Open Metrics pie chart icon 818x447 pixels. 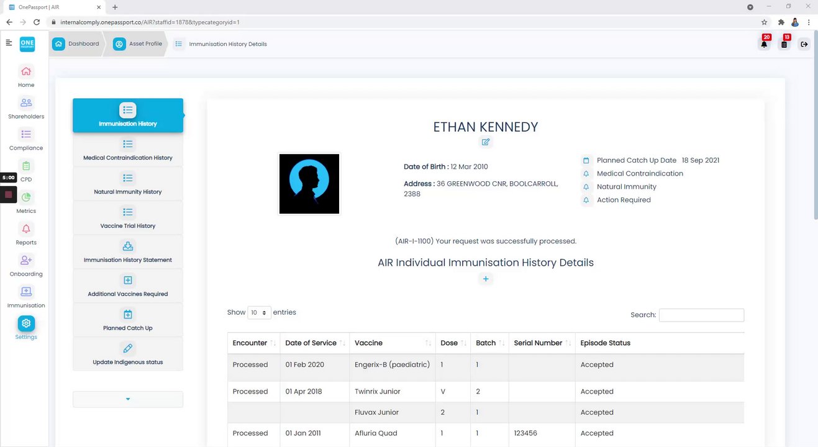click(26, 197)
